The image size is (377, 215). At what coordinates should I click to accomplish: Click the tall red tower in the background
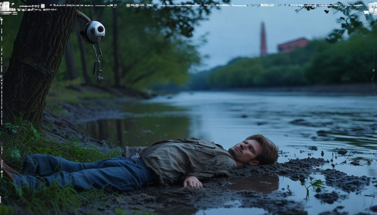pos(263,39)
